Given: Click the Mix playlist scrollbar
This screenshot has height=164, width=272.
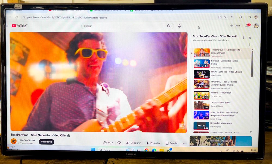Looking at the screenshot, I should coord(252,62).
